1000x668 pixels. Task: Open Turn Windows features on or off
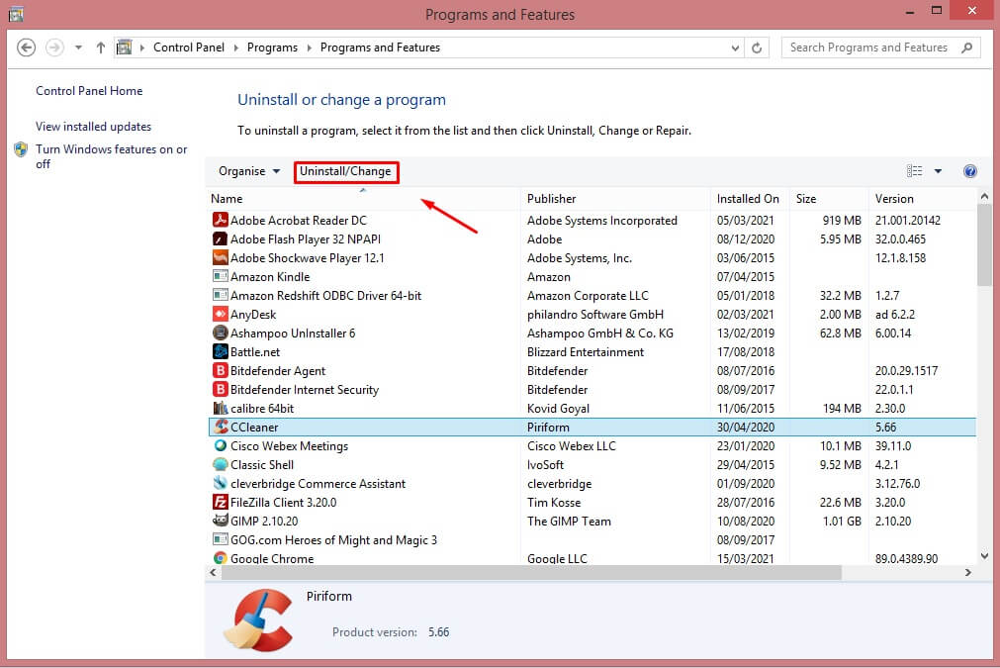point(111,156)
